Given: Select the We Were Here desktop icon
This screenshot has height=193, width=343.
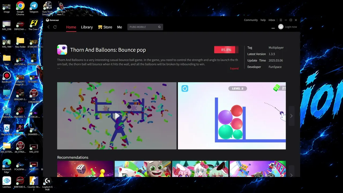Looking at the screenshot, I should (x=61, y=9).
